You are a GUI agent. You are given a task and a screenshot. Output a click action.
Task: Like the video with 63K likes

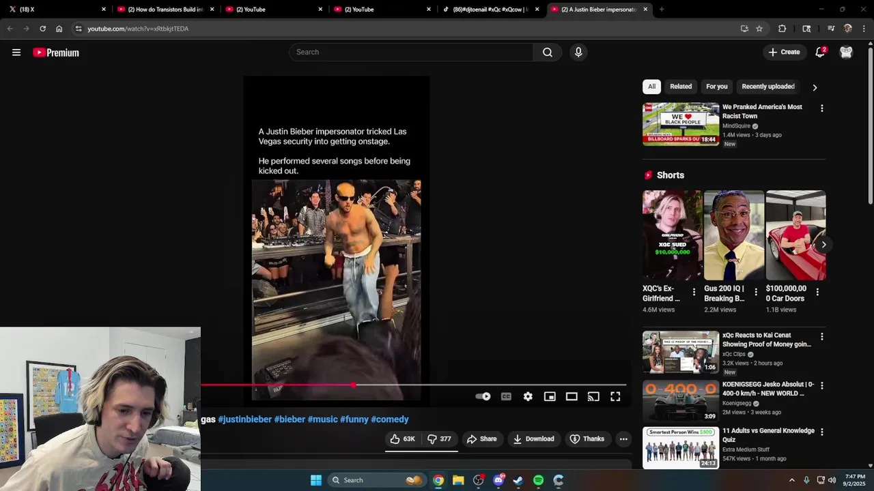pyautogui.click(x=403, y=439)
